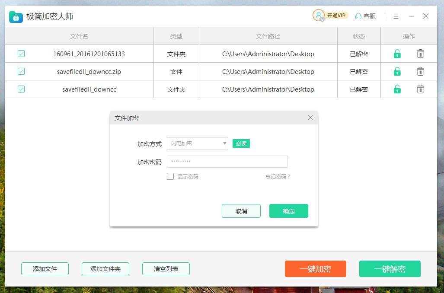444x293 pixels.
Task: Click the 一键加密 one-click encrypt button
Action: [316, 269]
